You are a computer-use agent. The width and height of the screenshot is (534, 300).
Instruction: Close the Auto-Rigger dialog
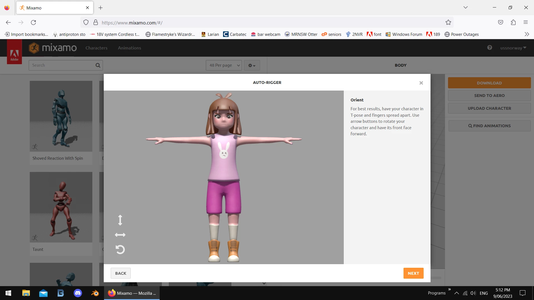pos(421,83)
